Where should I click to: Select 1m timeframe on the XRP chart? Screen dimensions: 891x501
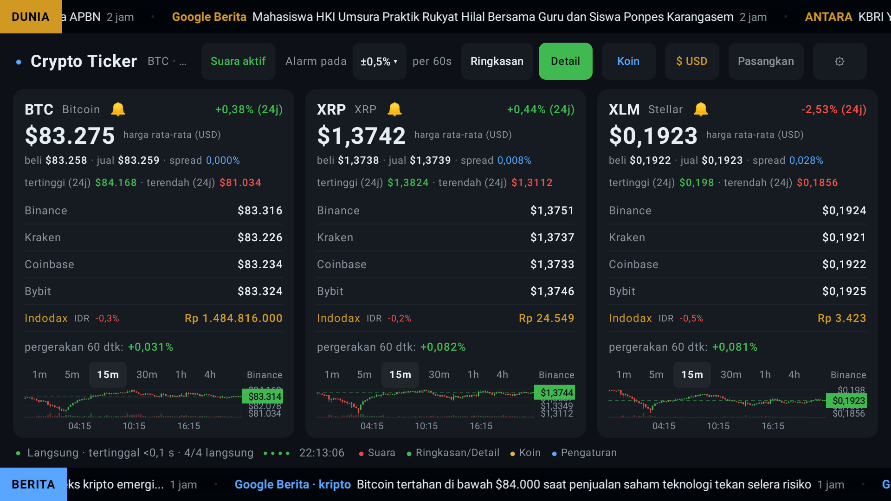coord(332,374)
